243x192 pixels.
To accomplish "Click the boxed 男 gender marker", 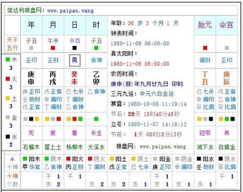I will (x=75, y=60).
